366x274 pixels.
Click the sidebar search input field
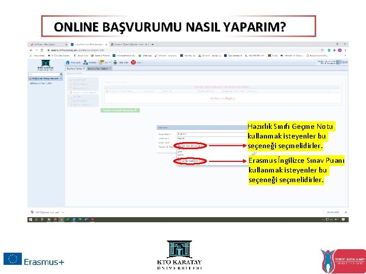click(44, 74)
